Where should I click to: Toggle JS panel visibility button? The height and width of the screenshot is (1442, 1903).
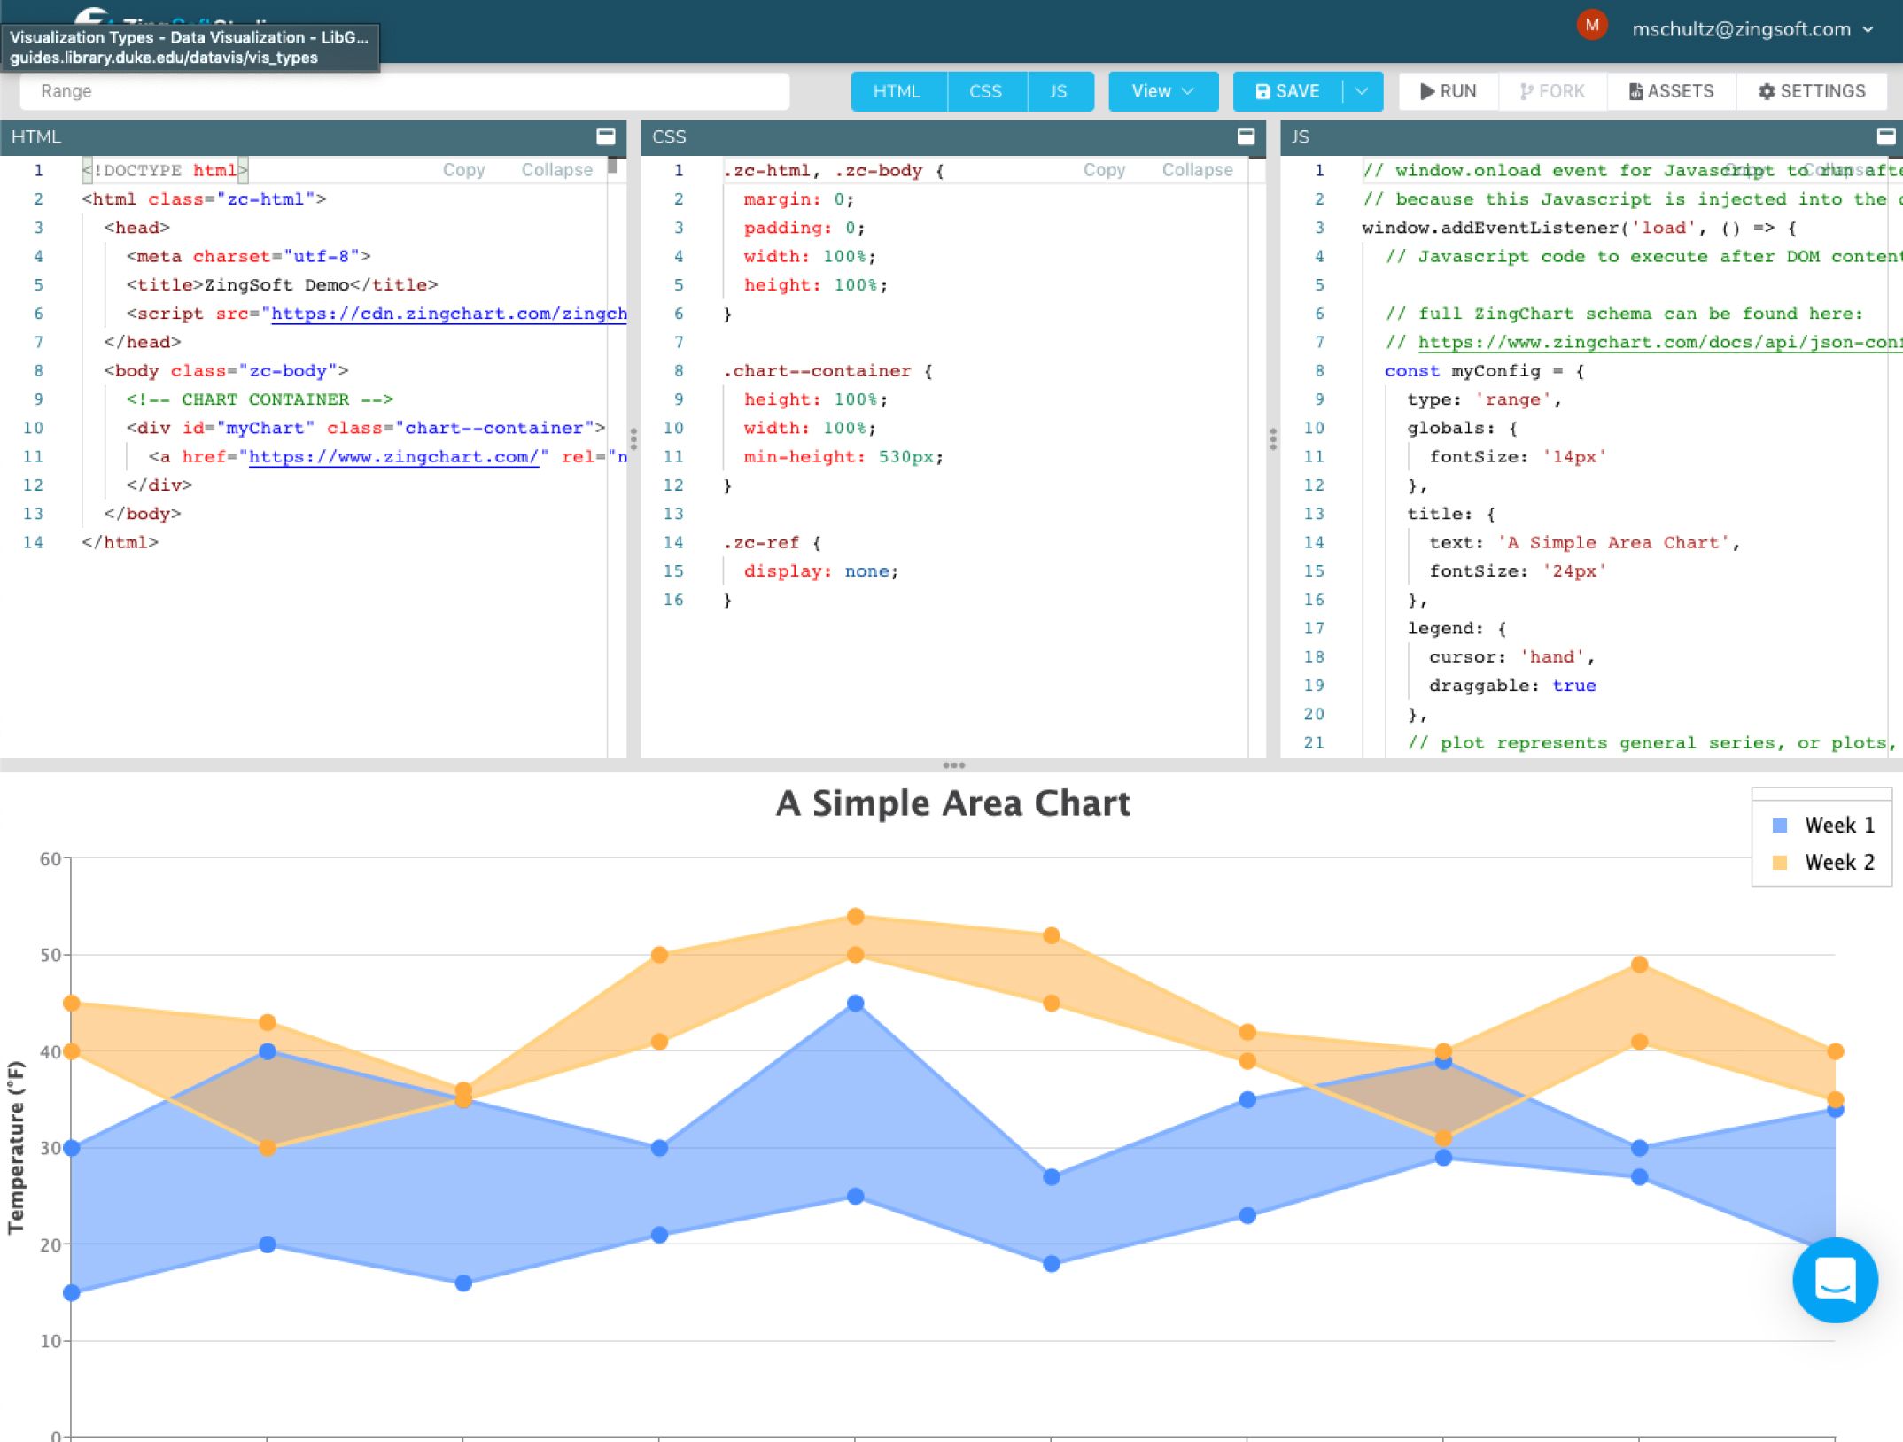click(1058, 91)
